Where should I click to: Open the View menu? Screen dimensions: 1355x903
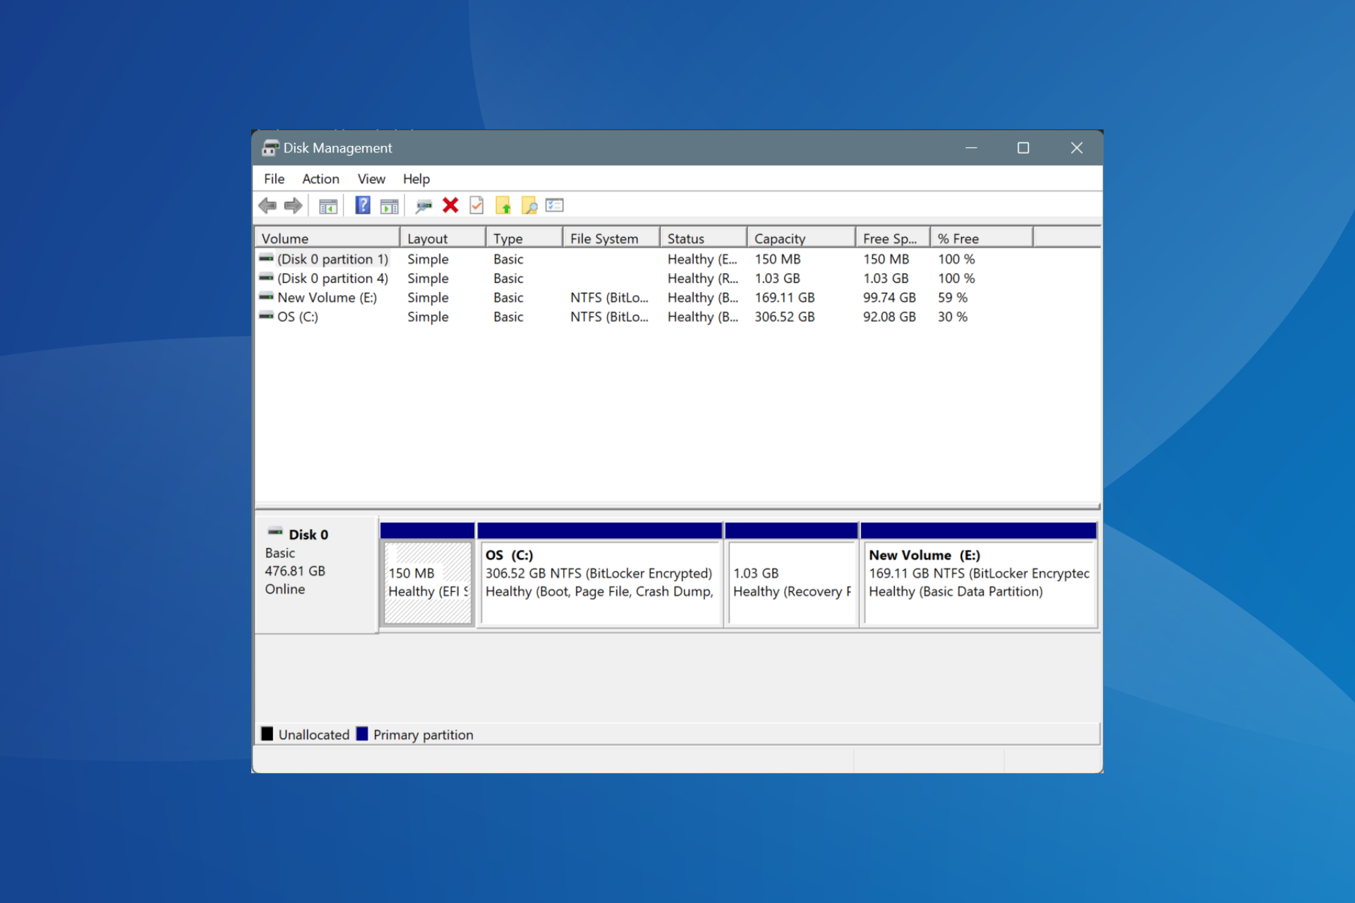coord(371,179)
